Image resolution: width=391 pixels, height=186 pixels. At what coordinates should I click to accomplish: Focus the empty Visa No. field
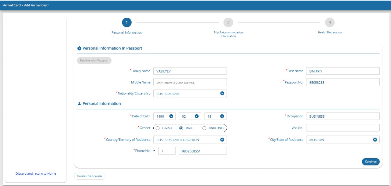343,128
